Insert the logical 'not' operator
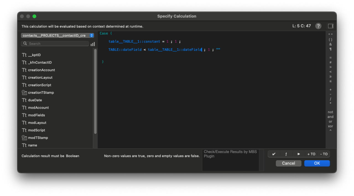 (330, 112)
